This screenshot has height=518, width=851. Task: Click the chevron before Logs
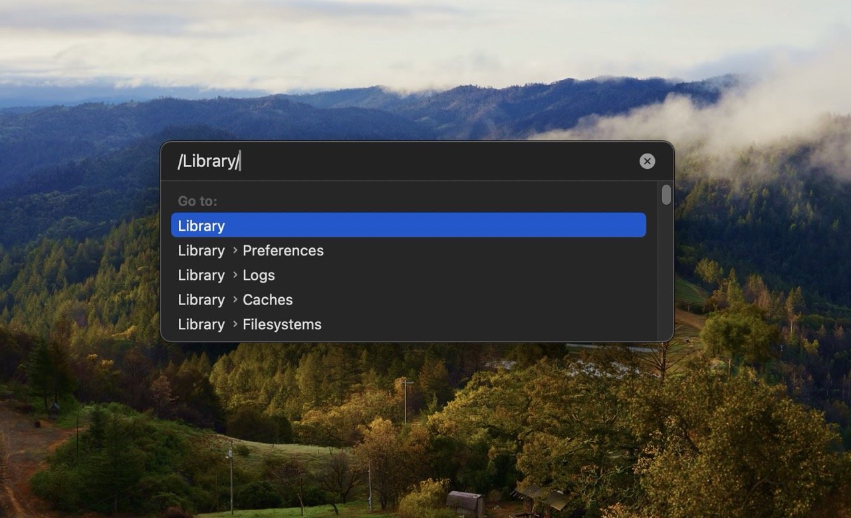[x=234, y=275]
